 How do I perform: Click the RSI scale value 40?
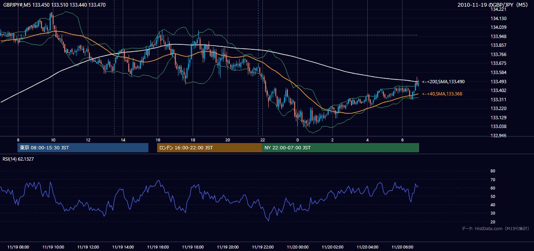(x=493, y=205)
